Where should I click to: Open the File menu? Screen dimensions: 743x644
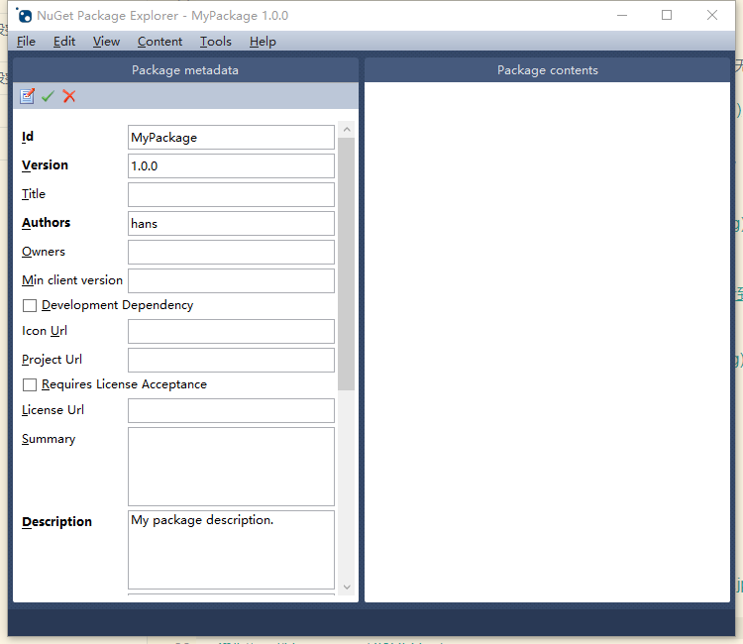click(x=26, y=42)
